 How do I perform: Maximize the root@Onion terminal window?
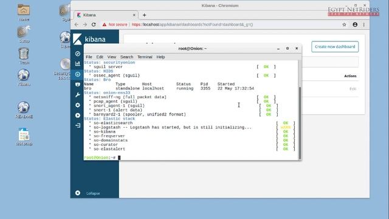[x=287, y=49]
